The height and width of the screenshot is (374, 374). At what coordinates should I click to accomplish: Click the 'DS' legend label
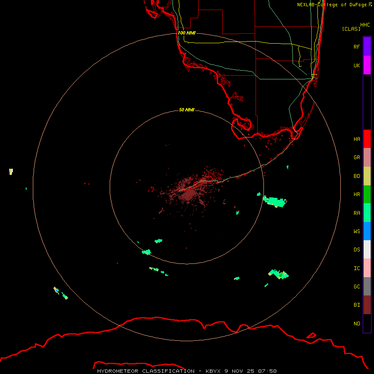(357, 250)
